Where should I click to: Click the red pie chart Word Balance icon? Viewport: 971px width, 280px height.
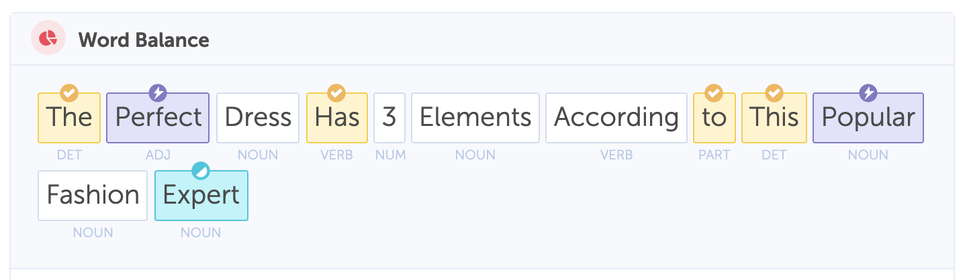click(x=48, y=40)
